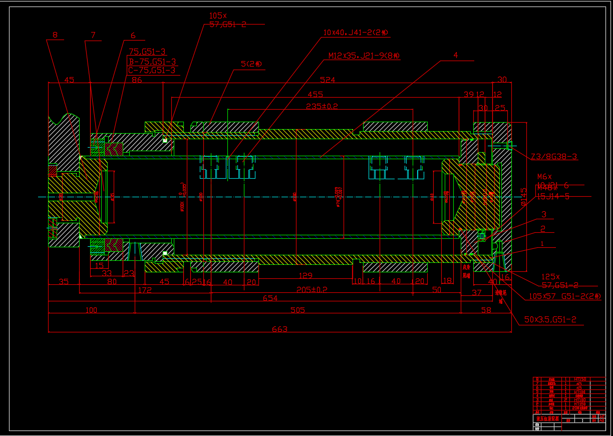Viewport: 613px width, 436px height.
Task: Click the 10x40.J41-2 annotation label
Action: [356, 33]
